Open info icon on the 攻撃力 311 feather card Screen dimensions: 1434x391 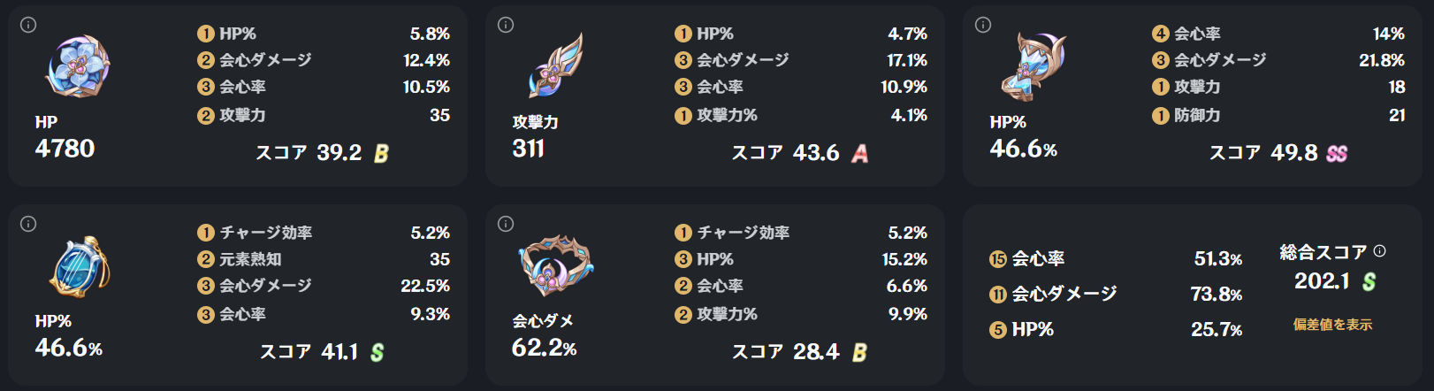coord(506,25)
